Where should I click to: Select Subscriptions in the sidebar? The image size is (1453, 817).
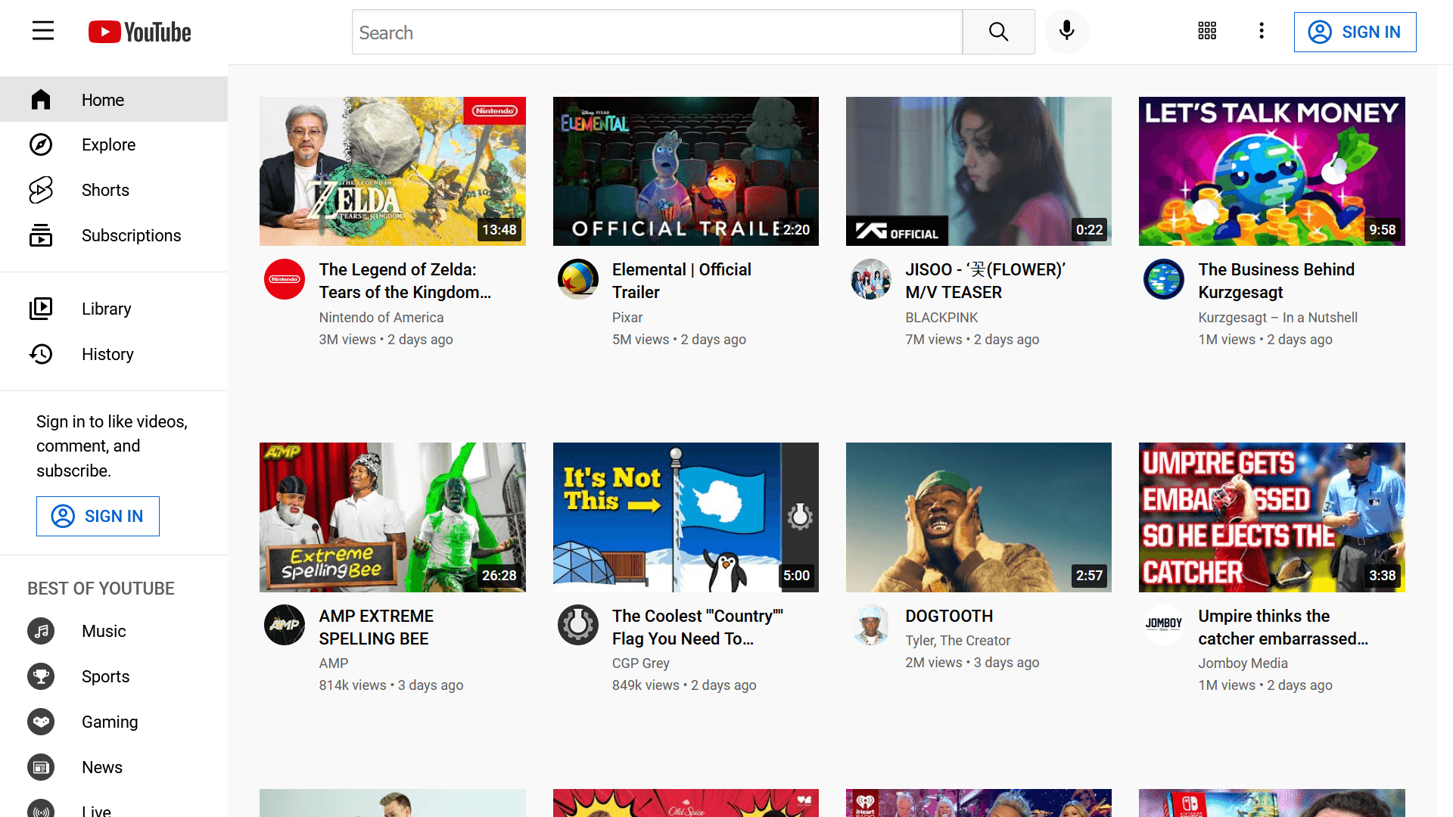click(x=114, y=235)
